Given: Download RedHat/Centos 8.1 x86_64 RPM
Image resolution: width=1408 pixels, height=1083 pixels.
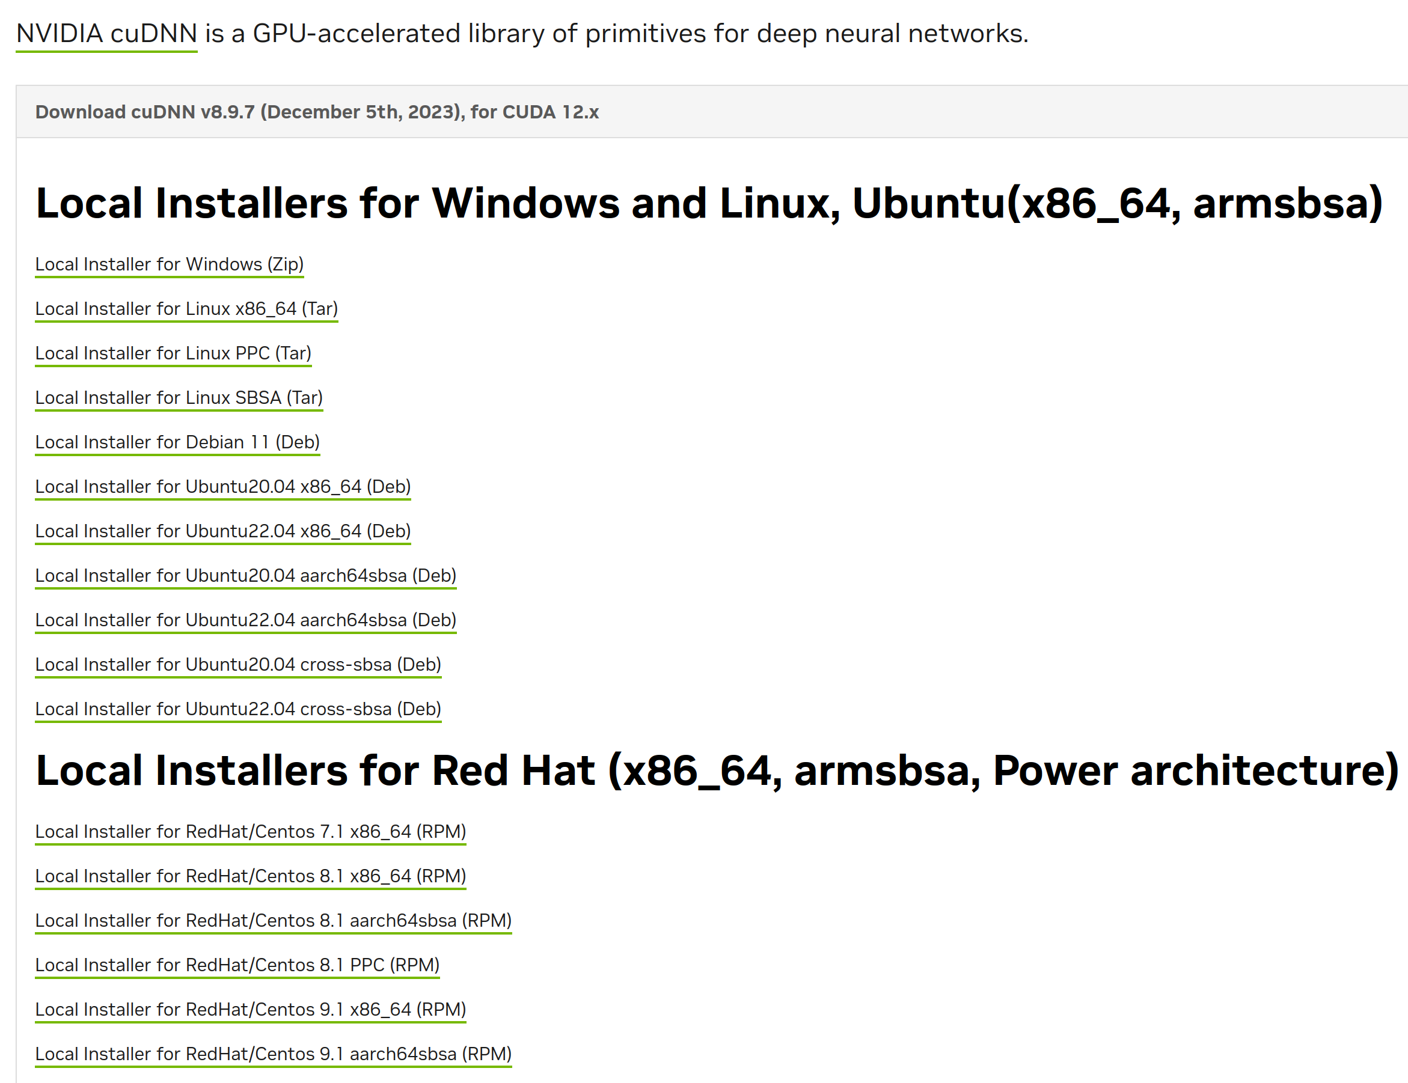Looking at the screenshot, I should coord(250,876).
